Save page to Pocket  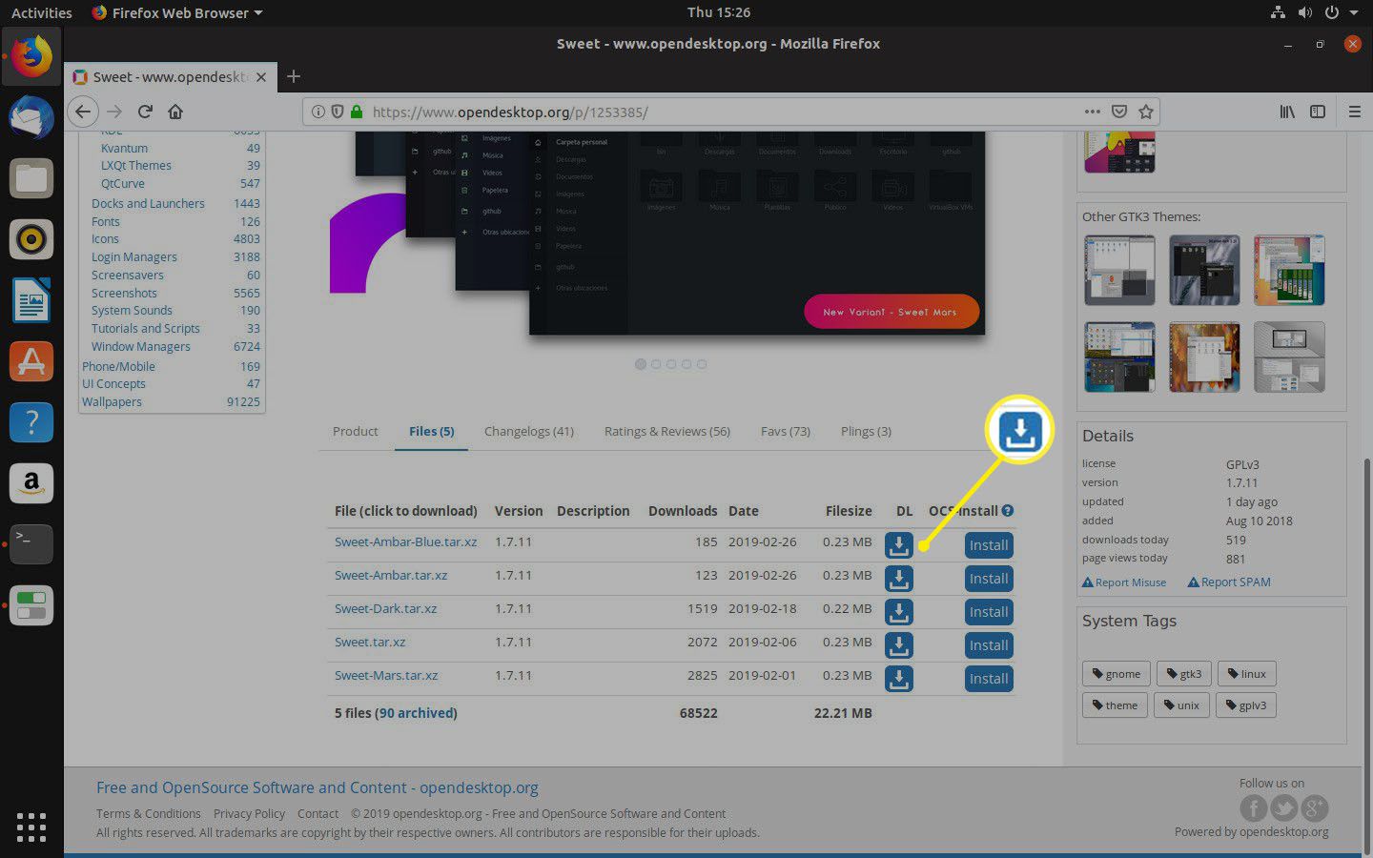tap(1119, 112)
